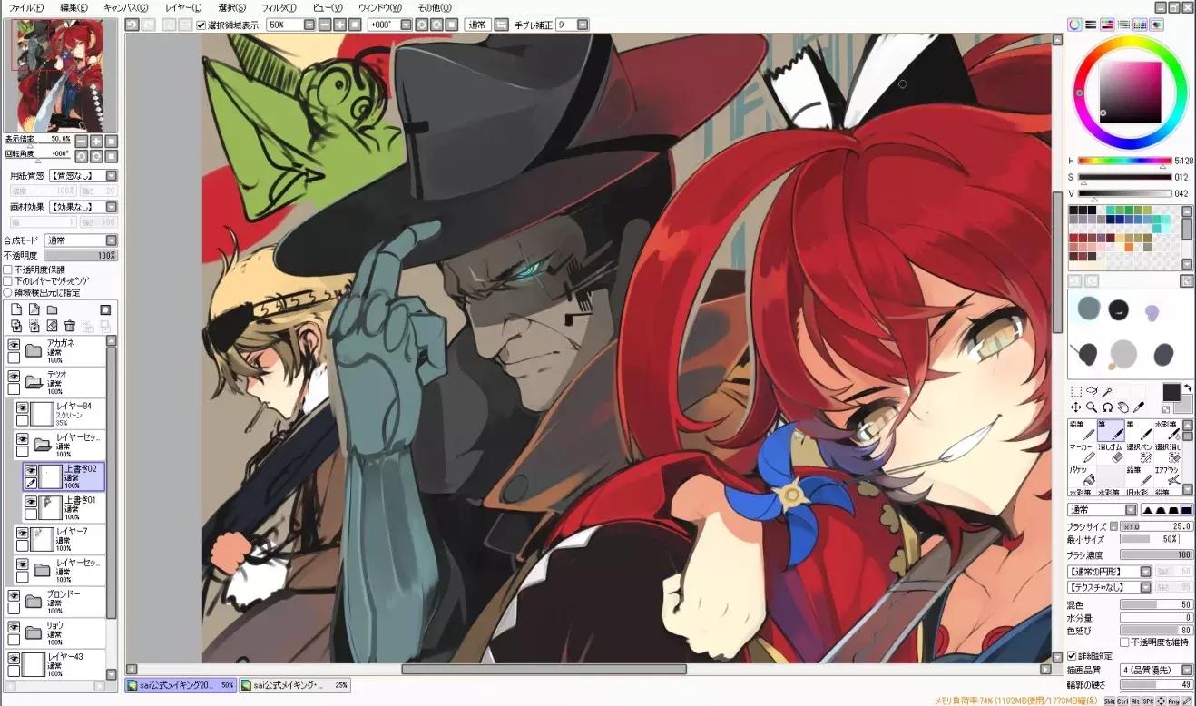Screen dimensions: 1196x706
Task: Select the エアブラシ airbrush tool
Action: (1166, 477)
